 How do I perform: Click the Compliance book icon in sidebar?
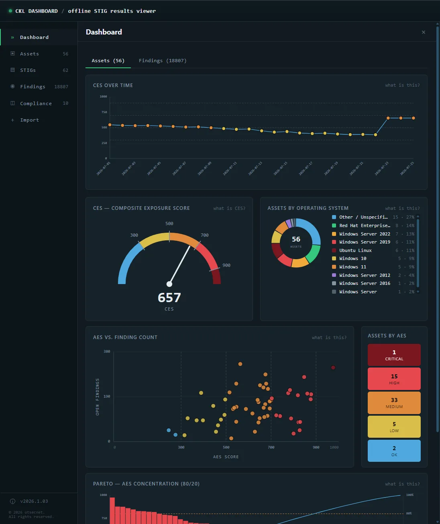12,103
